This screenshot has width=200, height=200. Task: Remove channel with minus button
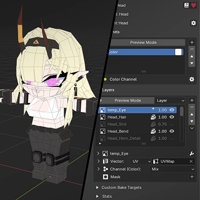coord(192,49)
